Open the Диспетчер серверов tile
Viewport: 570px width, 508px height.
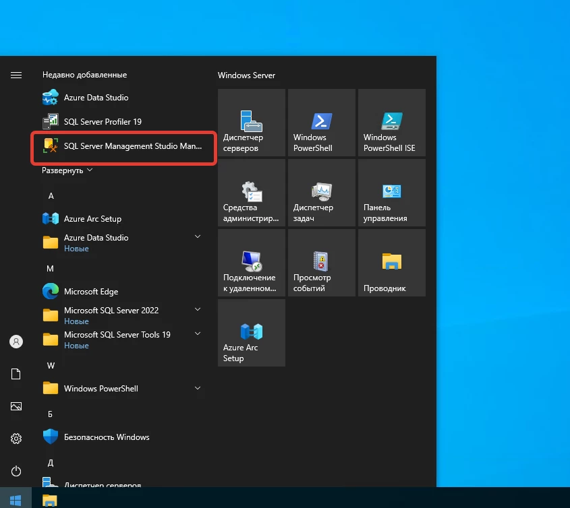(251, 123)
